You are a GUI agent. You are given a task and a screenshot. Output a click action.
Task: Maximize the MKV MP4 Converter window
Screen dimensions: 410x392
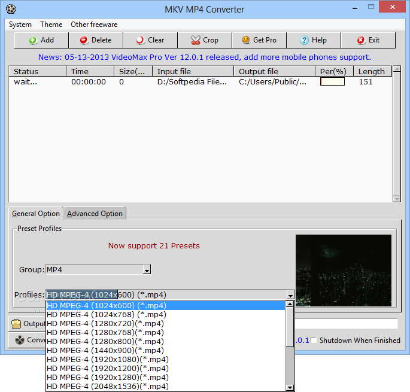click(370, 7)
